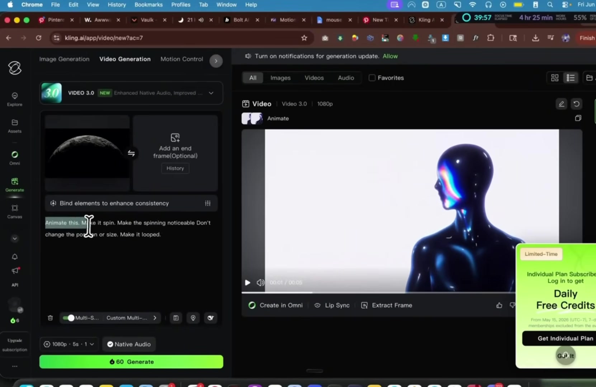Open the Canvas section in sidebar

pyautogui.click(x=14, y=211)
